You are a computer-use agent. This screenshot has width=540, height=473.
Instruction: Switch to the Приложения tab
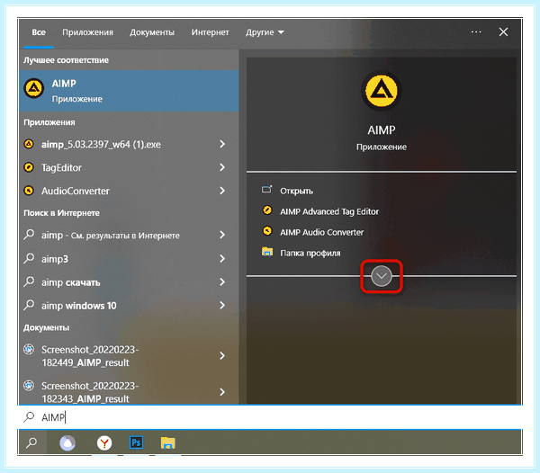click(87, 32)
